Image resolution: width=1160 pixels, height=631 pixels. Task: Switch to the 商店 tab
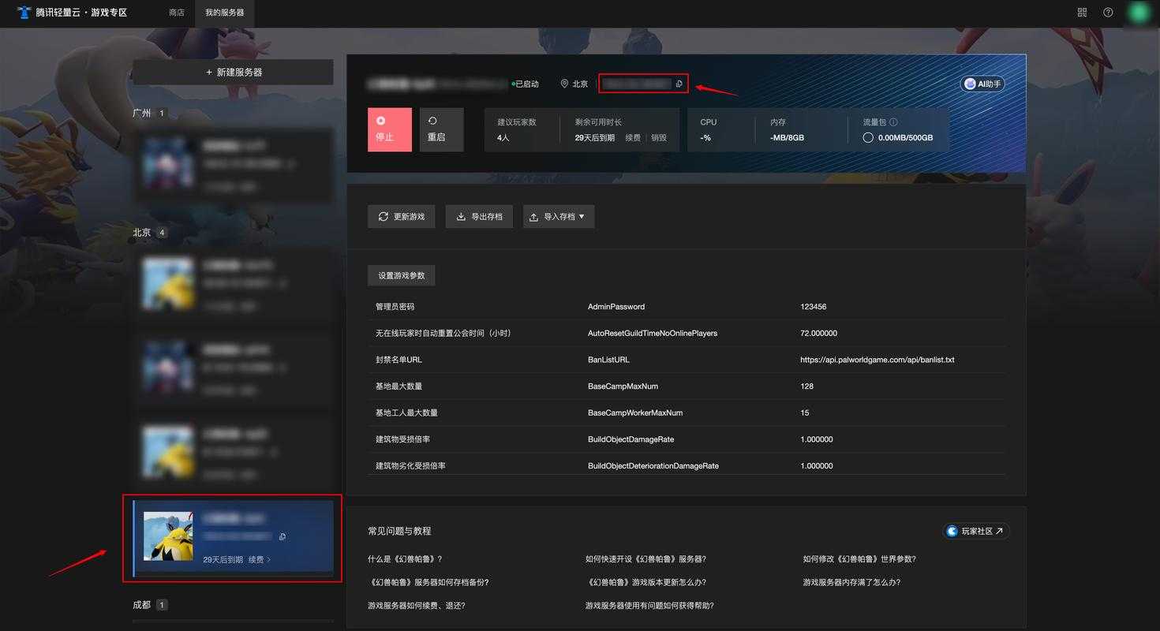point(177,13)
